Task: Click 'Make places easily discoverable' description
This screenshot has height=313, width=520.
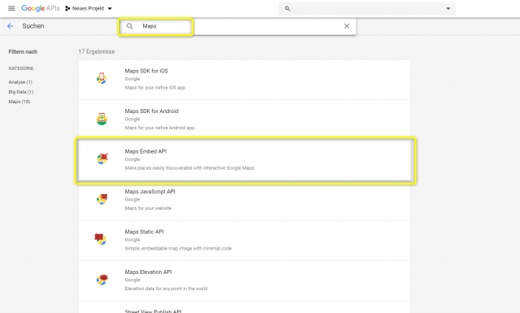Action: 189,168
